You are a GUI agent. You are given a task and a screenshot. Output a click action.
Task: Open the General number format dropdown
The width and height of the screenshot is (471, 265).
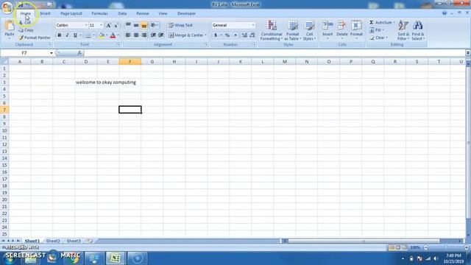click(253, 25)
